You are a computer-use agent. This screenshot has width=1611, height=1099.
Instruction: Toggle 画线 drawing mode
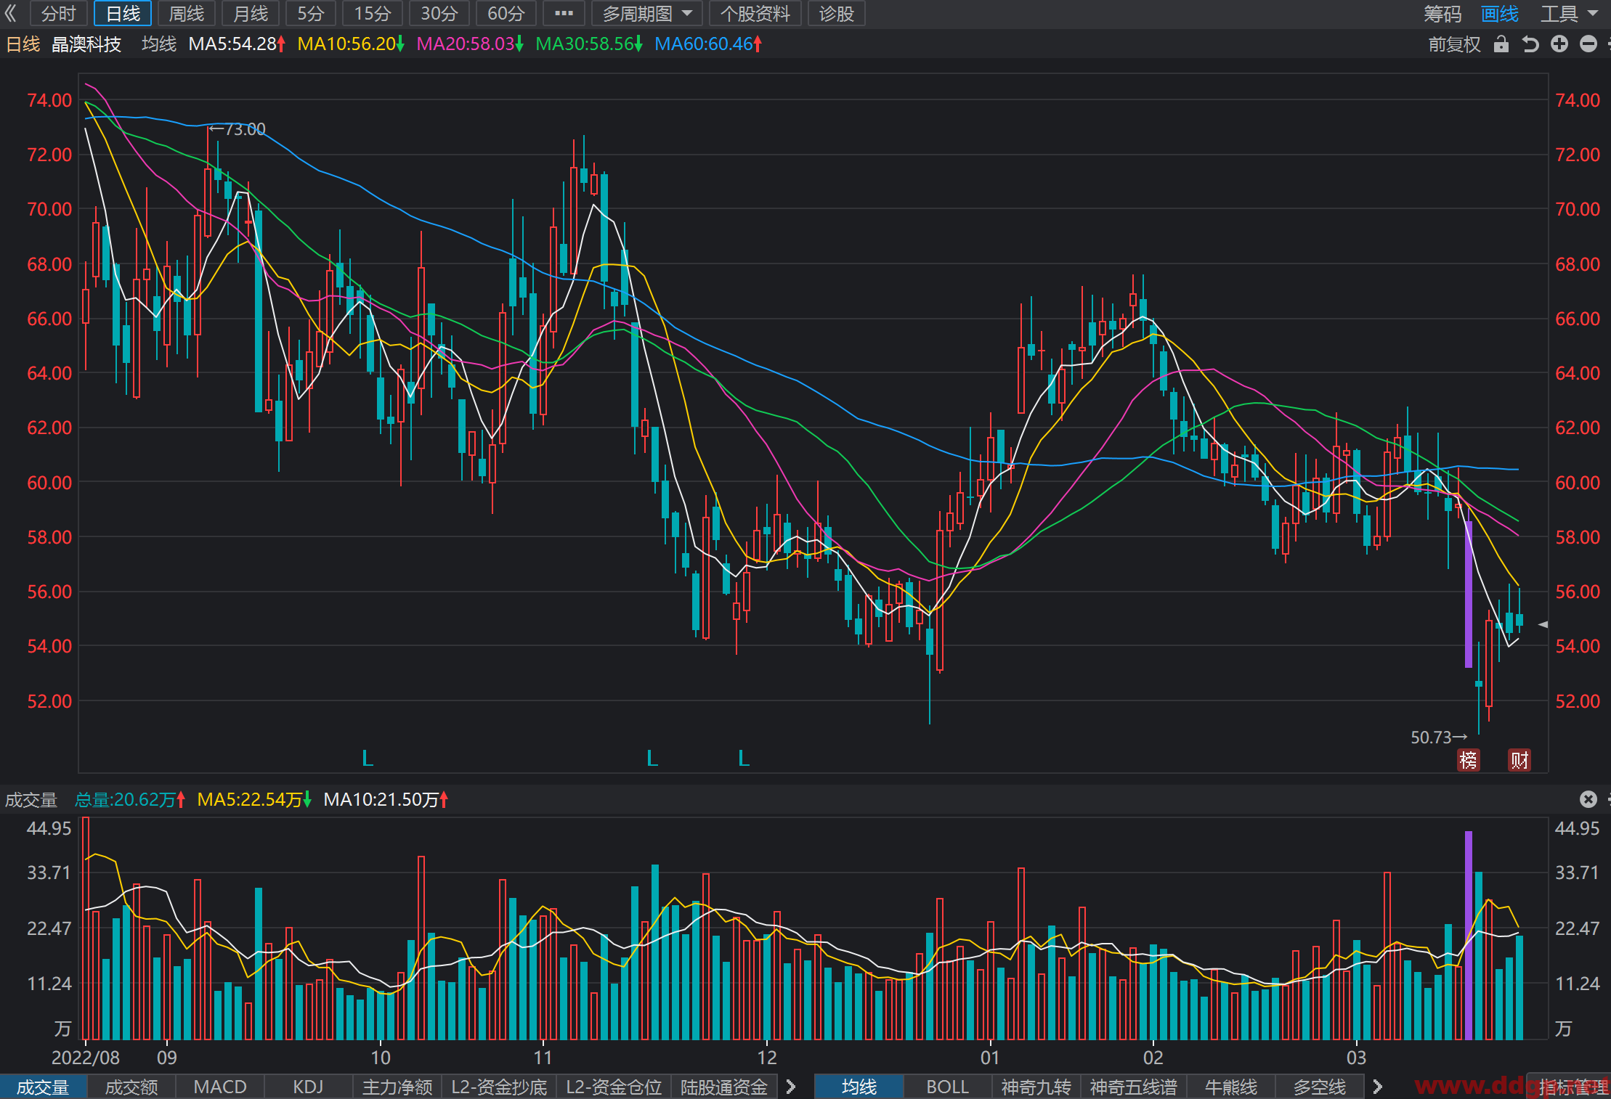coord(1500,14)
